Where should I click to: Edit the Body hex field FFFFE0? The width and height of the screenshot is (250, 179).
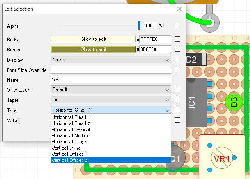point(155,39)
